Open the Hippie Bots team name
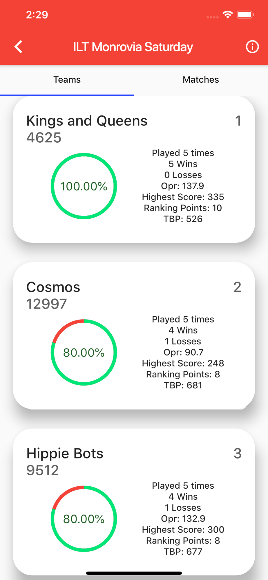Image resolution: width=268 pixels, height=580 pixels. point(65,453)
